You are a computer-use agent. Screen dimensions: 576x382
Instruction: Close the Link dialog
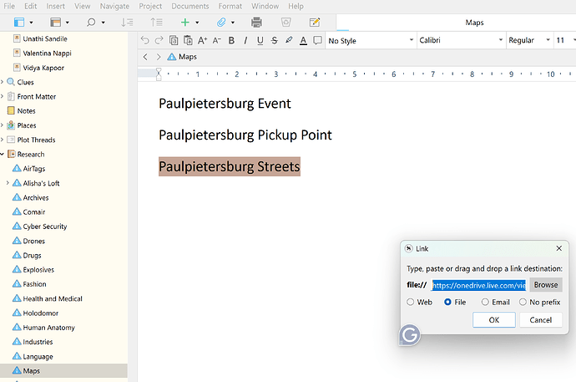point(559,248)
